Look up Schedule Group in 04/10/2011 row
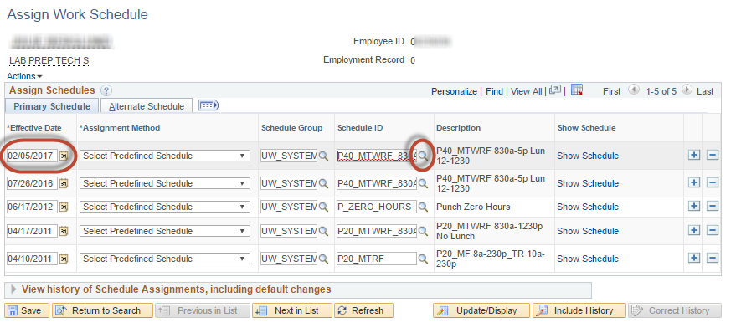Screen dimensions: 736x333 tap(323, 259)
